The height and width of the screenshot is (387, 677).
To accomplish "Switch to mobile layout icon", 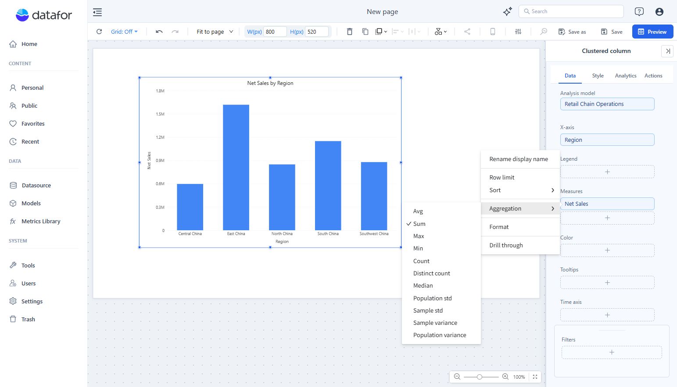I will 493,32.
